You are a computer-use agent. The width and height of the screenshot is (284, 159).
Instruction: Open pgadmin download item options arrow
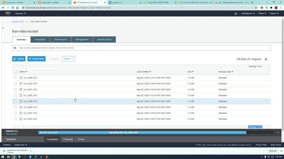click(x=31, y=151)
